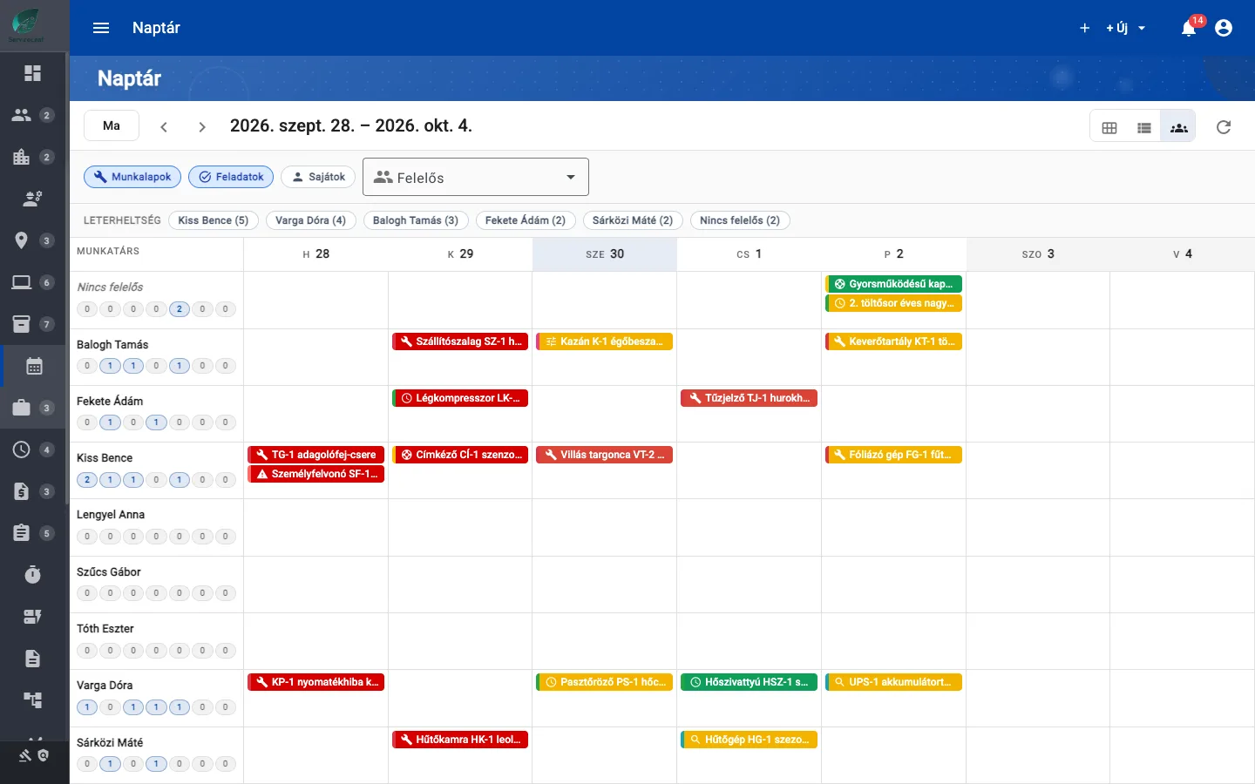Open the dashboard icon in sidebar
Viewport: 1255px width, 784px height.
(33, 73)
